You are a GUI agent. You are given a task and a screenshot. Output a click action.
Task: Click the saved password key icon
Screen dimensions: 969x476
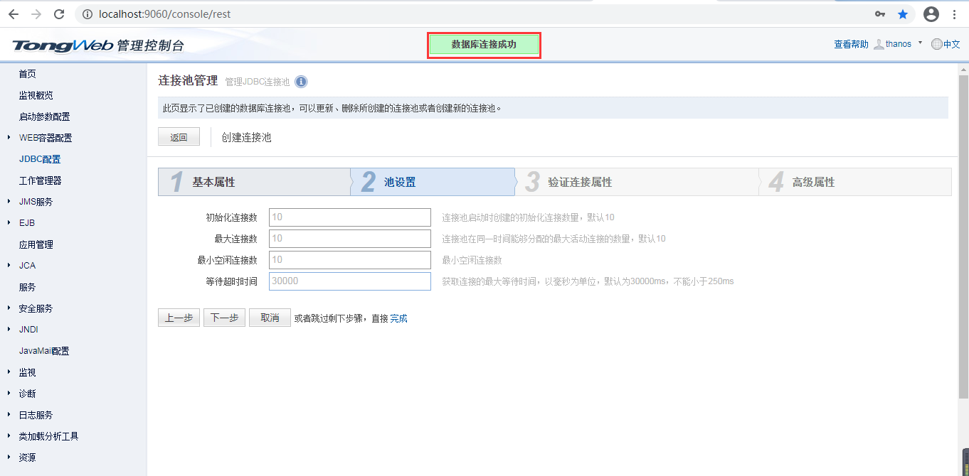(x=880, y=14)
